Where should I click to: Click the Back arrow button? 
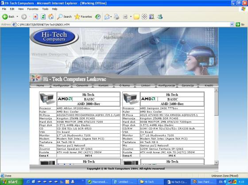pyautogui.click(x=8, y=17)
